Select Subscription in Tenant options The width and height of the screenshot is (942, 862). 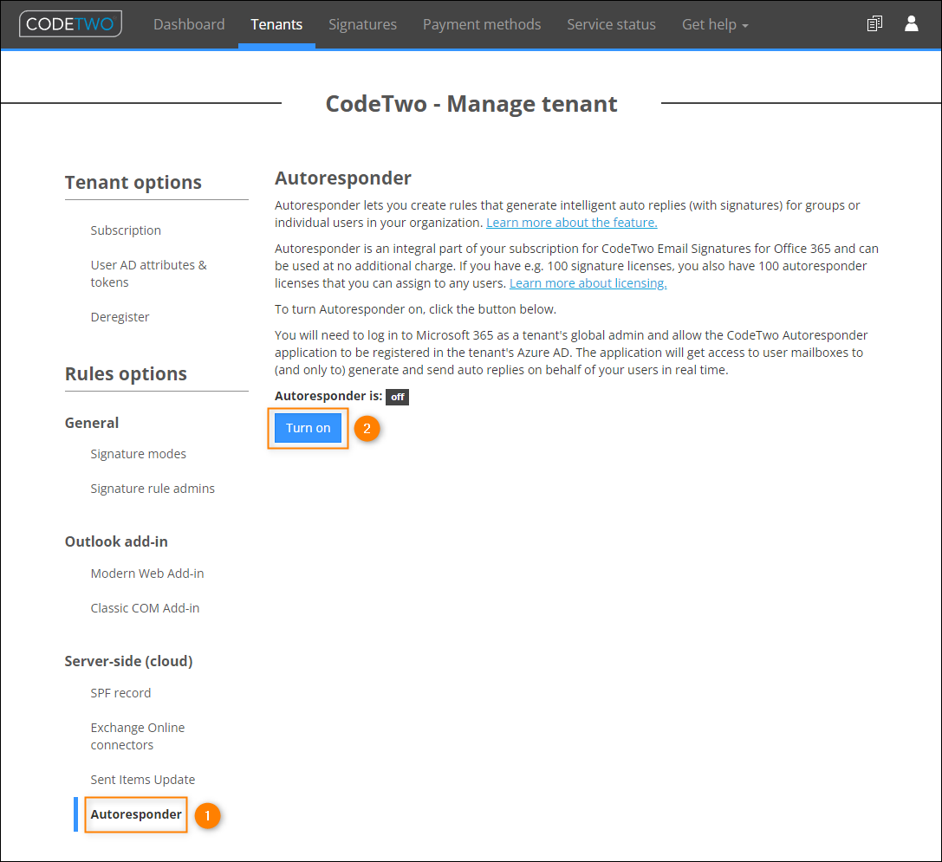[126, 230]
